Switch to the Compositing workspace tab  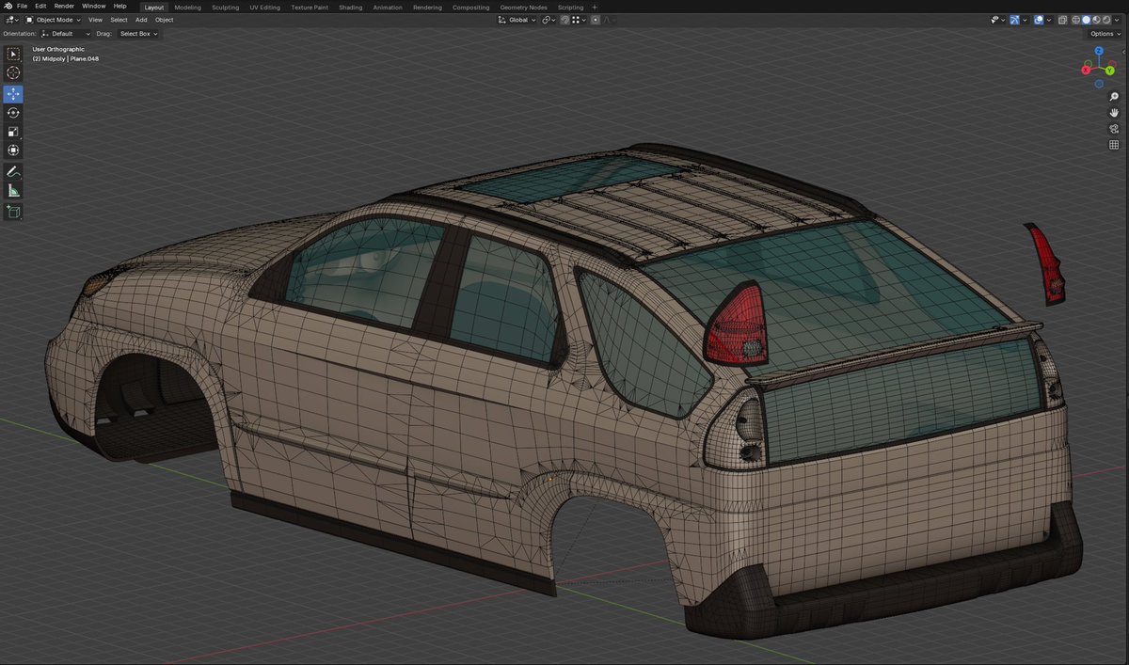pyautogui.click(x=470, y=7)
